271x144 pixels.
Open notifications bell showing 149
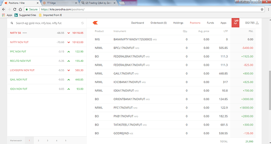click(x=235, y=23)
